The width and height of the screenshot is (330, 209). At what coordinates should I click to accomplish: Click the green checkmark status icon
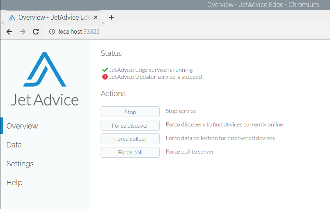[105, 70]
